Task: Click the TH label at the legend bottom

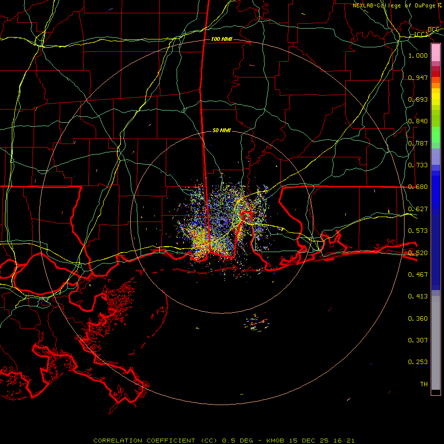Action: pos(424,384)
